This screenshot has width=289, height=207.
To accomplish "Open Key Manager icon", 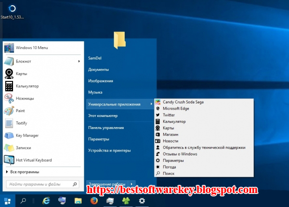I will click(x=9, y=135).
